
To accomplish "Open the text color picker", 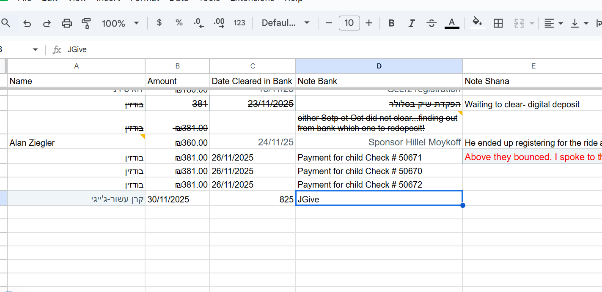I will (x=452, y=23).
